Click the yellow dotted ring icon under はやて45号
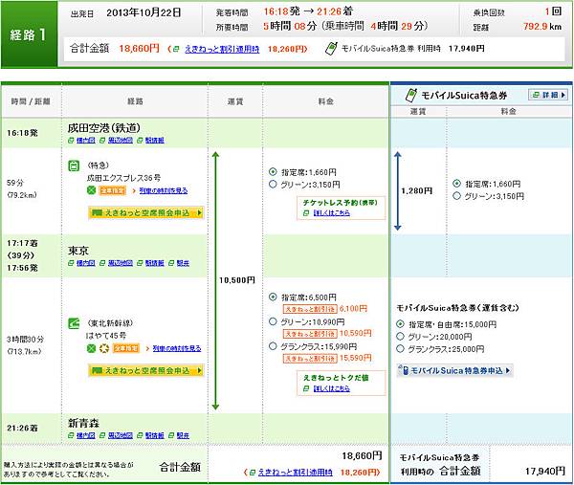 pyautogui.click(x=104, y=348)
